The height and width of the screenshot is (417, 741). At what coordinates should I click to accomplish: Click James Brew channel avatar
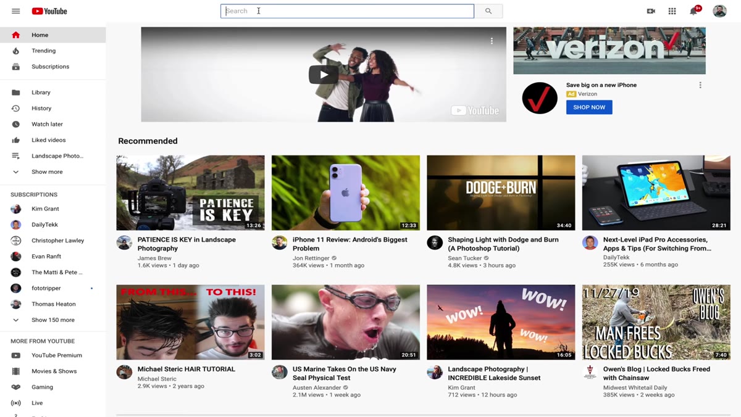click(x=124, y=242)
